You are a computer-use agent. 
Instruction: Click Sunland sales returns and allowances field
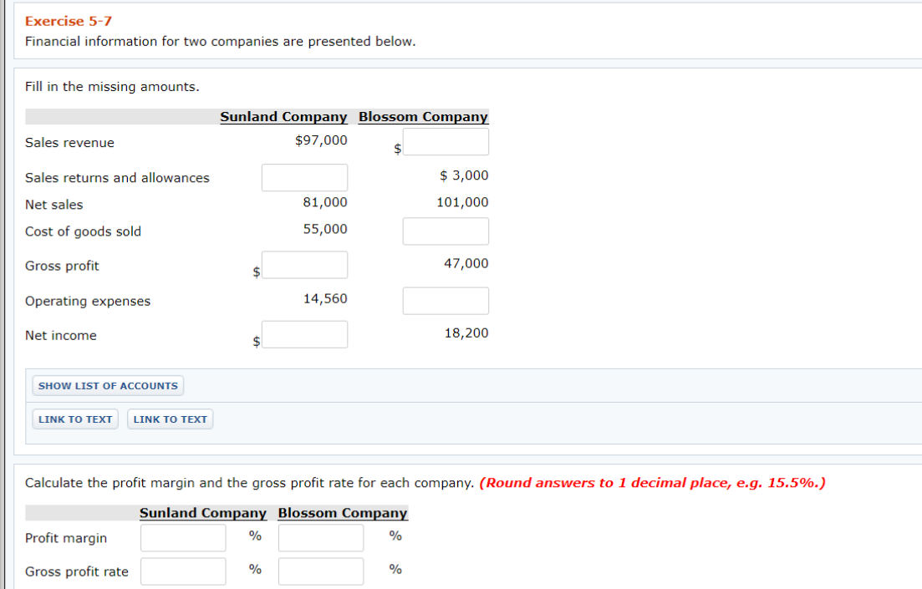(304, 177)
